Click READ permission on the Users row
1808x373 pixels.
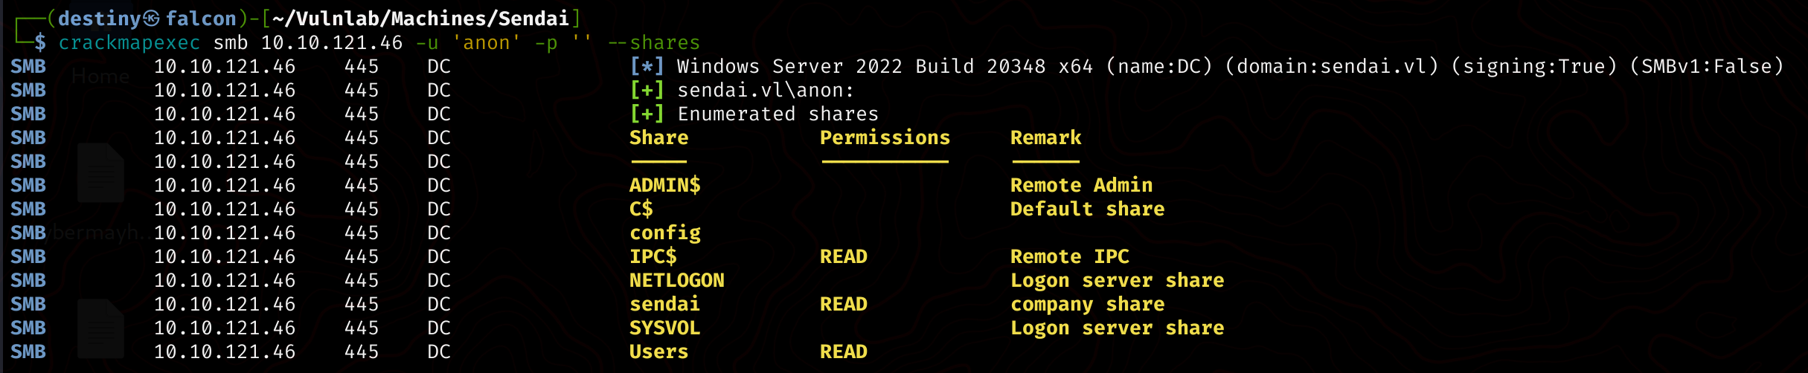point(843,351)
